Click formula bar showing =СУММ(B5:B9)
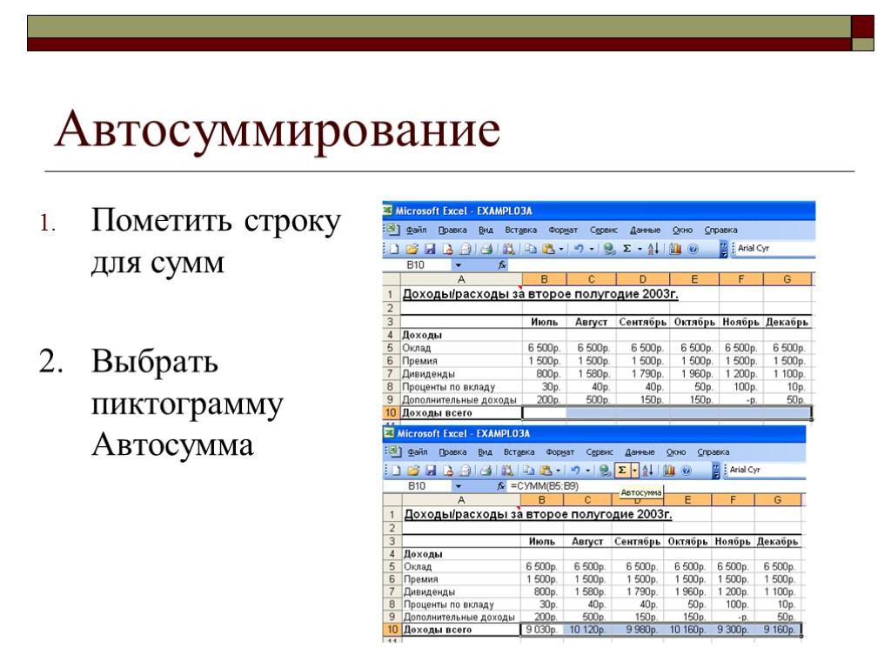This screenshot has height=668, width=891. coord(656,486)
